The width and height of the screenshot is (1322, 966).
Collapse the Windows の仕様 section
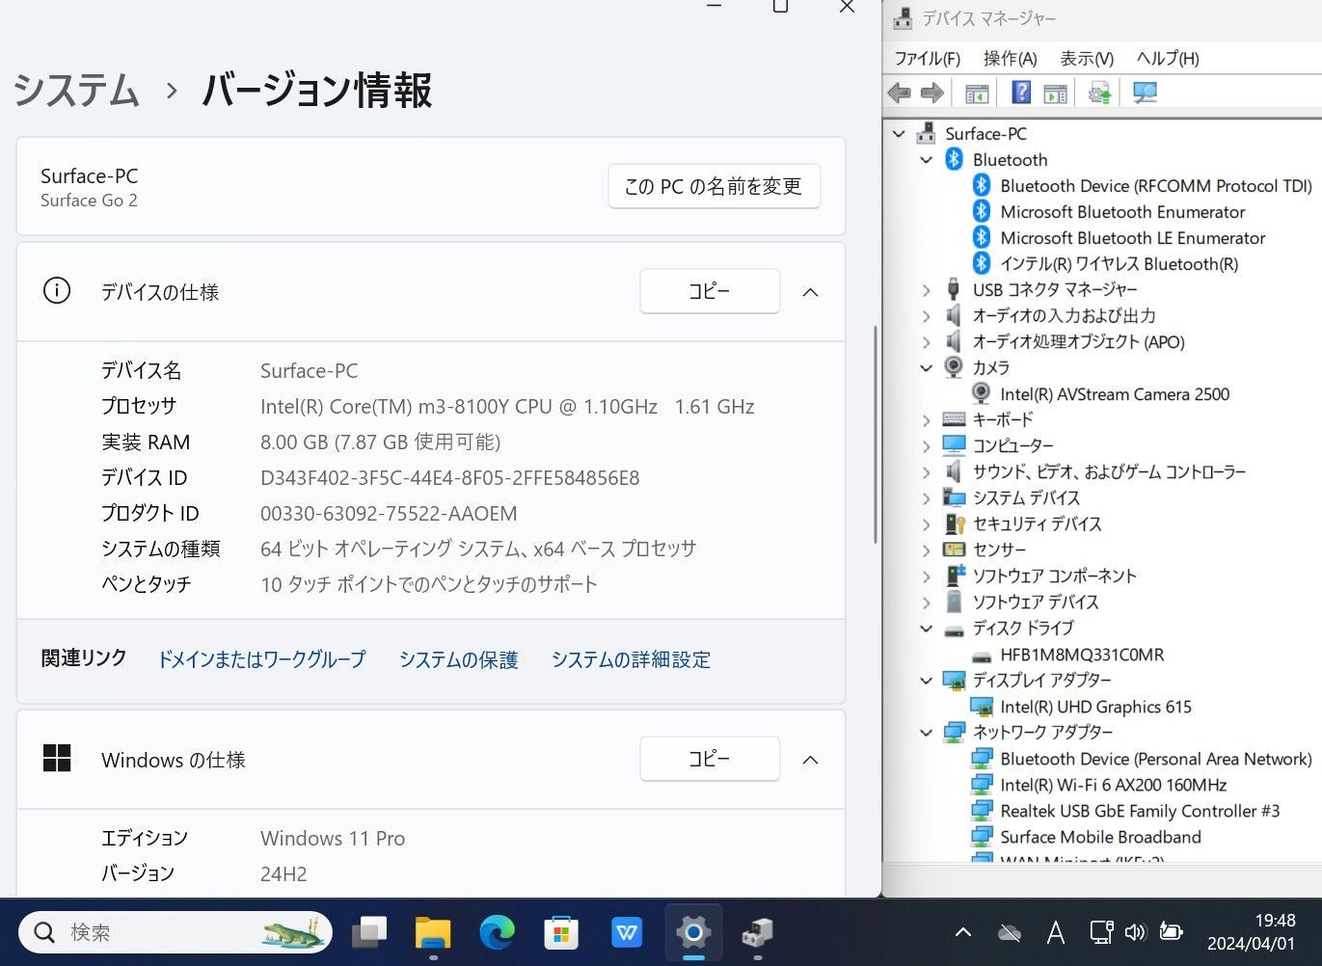pyautogui.click(x=810, y=759)
